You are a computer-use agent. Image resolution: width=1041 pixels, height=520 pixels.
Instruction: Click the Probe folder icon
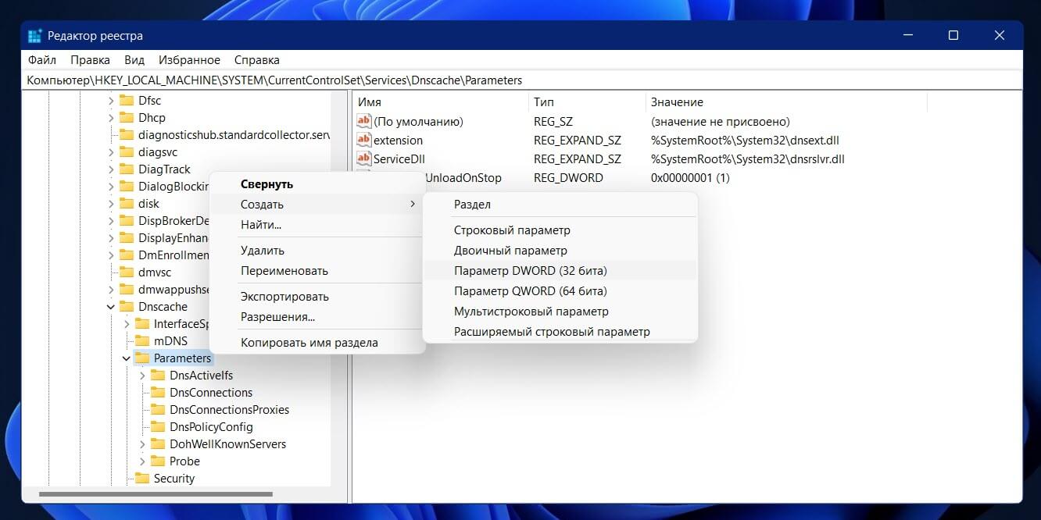click(x=158, y=461)
